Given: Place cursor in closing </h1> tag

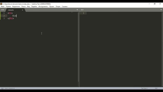Looking at the screenshot, I should [x=11, y=18].
